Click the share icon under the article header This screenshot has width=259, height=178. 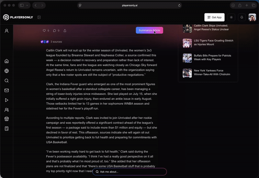click(x=65, y=31)
